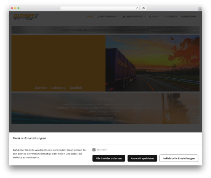Click the Jobs menu icon
This screenshot has width=211, height=178.
(150, 17)
